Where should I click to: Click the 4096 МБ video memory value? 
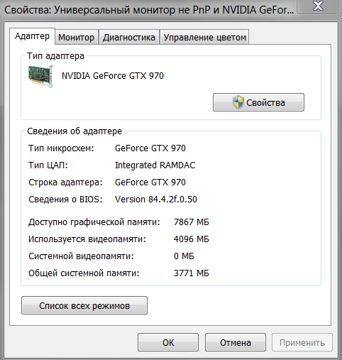click(192, 239)
